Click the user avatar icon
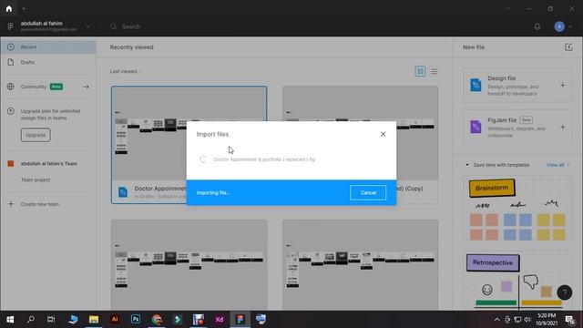 (559, 26)
